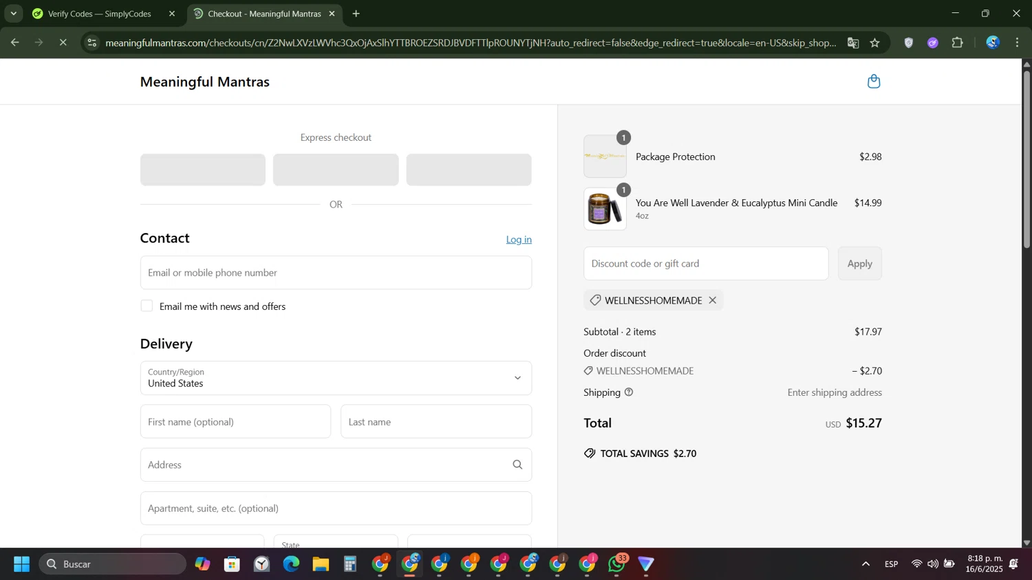Image resolution: width=1032 pixels, height=580 pixels.
Task: Click the Enter shipping address text
Action: point(835,392)
